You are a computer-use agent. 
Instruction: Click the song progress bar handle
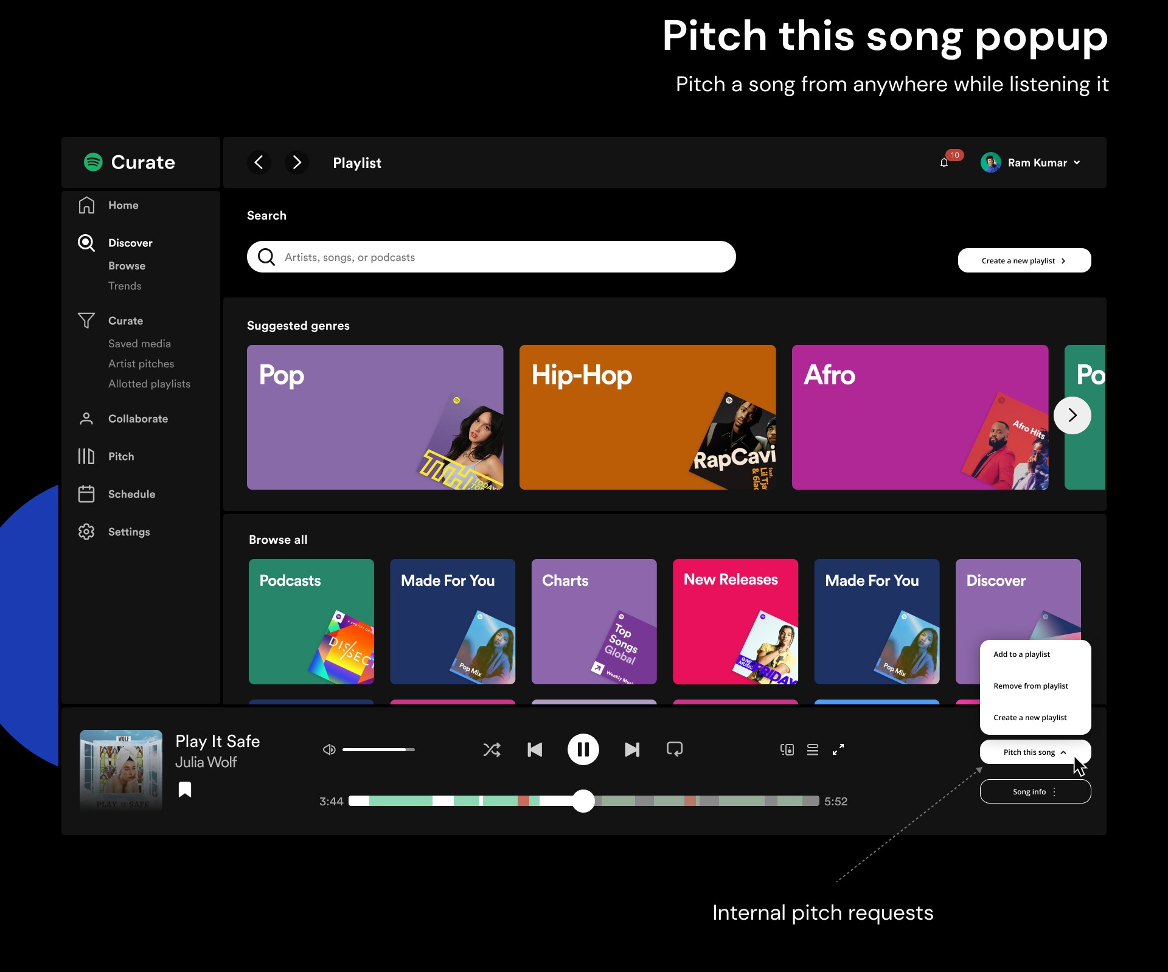click(583, 801)
